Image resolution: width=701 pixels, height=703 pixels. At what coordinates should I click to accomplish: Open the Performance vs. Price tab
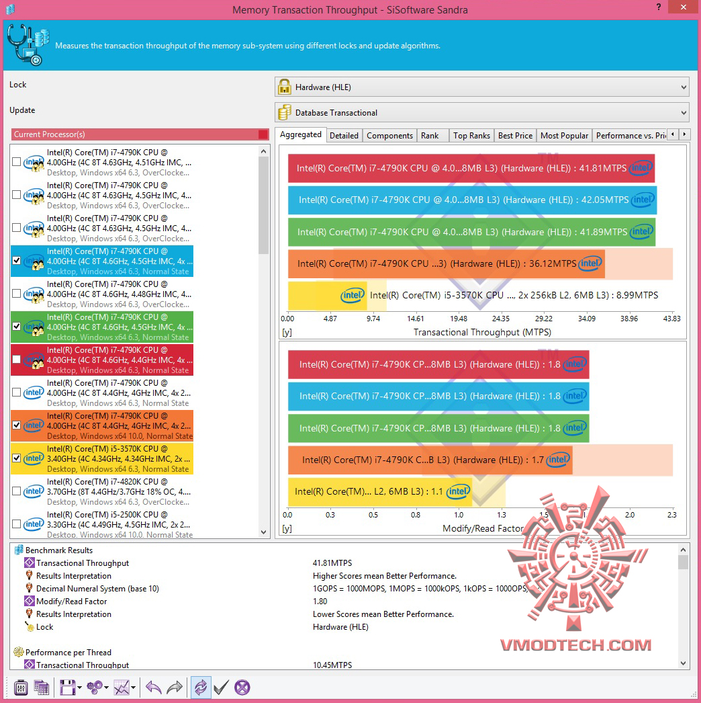(x=630, y=136)
